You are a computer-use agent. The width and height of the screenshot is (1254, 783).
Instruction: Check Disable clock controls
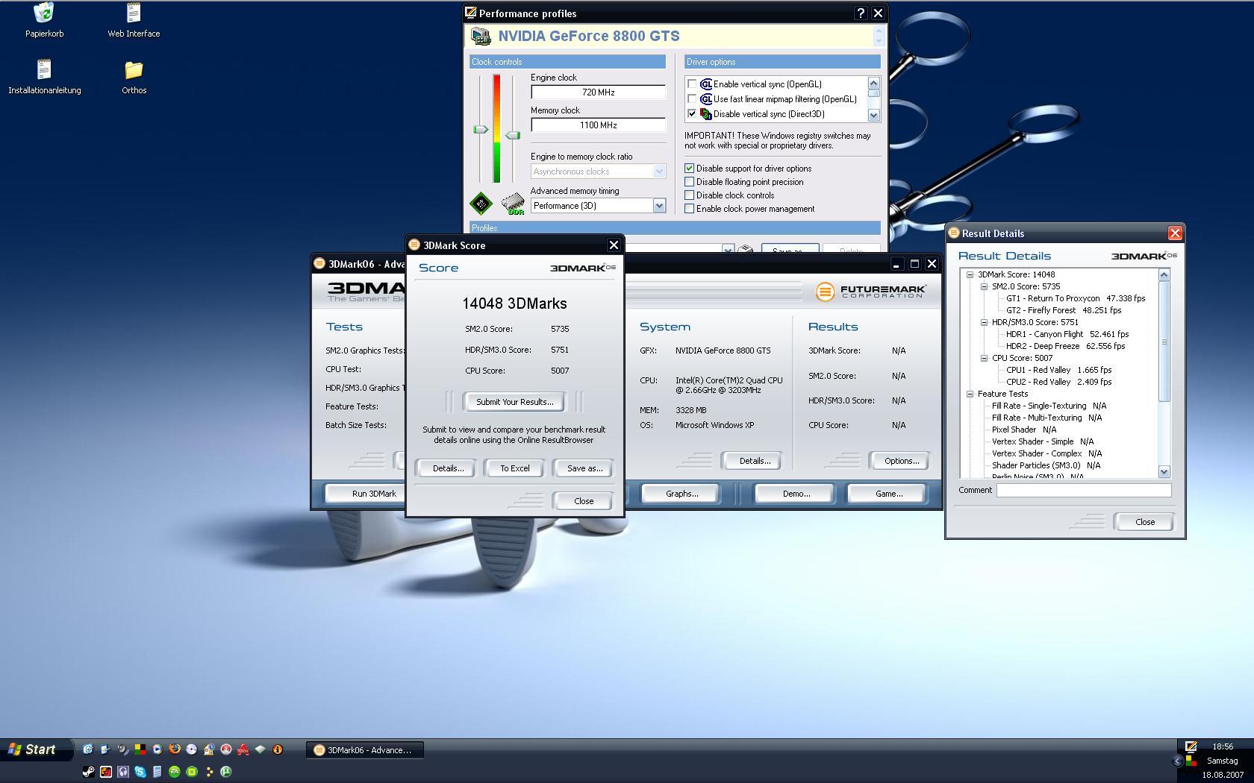(690, 195)
